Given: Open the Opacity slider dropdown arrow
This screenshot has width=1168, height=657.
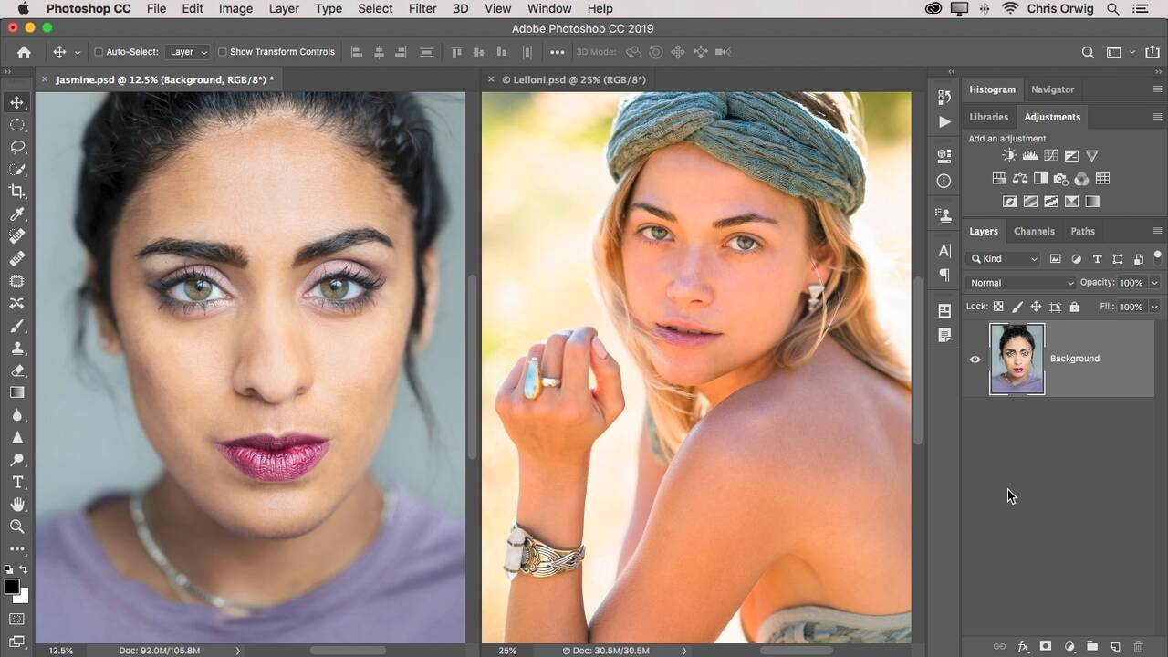Looking at the screenshot, I should click(1154, 283).
